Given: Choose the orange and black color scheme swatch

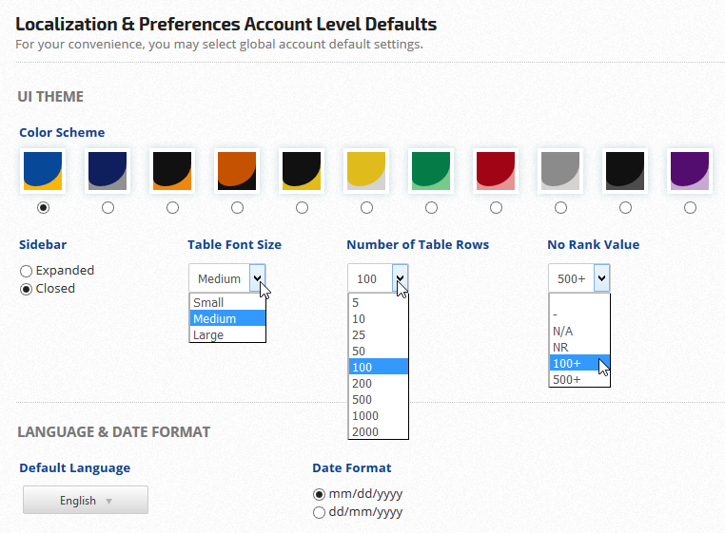Looking at the screenshot, I should pos(237,171).
